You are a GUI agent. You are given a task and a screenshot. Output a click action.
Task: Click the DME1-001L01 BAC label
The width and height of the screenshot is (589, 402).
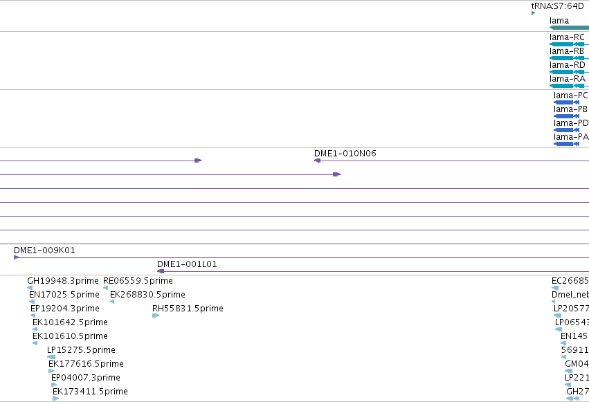coord(187,264)
